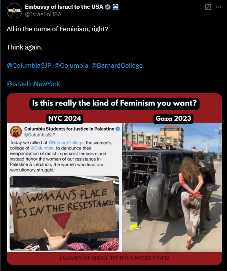
Task: Open the Embassy of Israel profile avatar
Action: (x=14, y=11)
